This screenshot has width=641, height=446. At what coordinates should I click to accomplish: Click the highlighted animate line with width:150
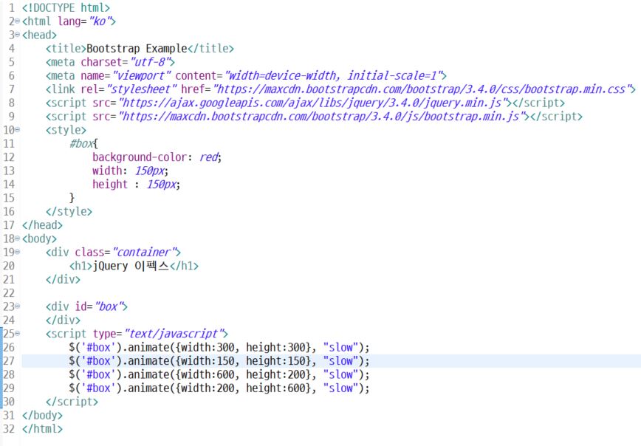pos(219,360)
